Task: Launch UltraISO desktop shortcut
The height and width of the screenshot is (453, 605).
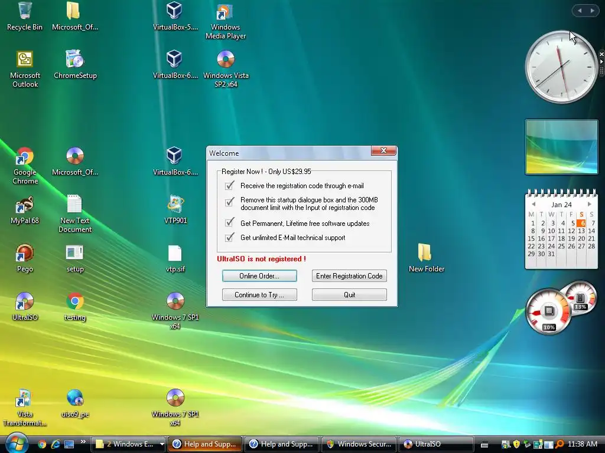Action: pyautogui.click(x=25, y=306)
